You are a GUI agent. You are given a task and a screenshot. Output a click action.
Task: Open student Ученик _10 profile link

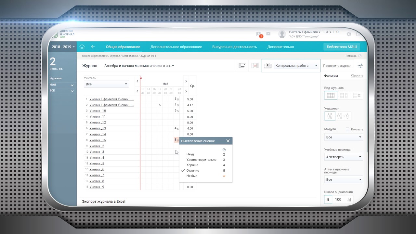click(x=97, y=111)
